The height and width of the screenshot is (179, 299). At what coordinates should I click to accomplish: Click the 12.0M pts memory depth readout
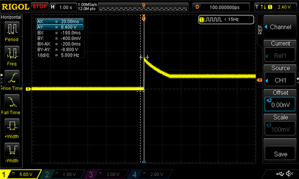[86, 9]
